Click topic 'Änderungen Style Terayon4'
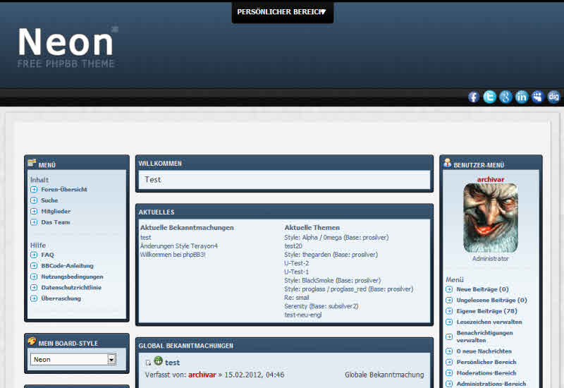Image resolution: width=564 pixels, height=388 pixels. pos(179,246)
